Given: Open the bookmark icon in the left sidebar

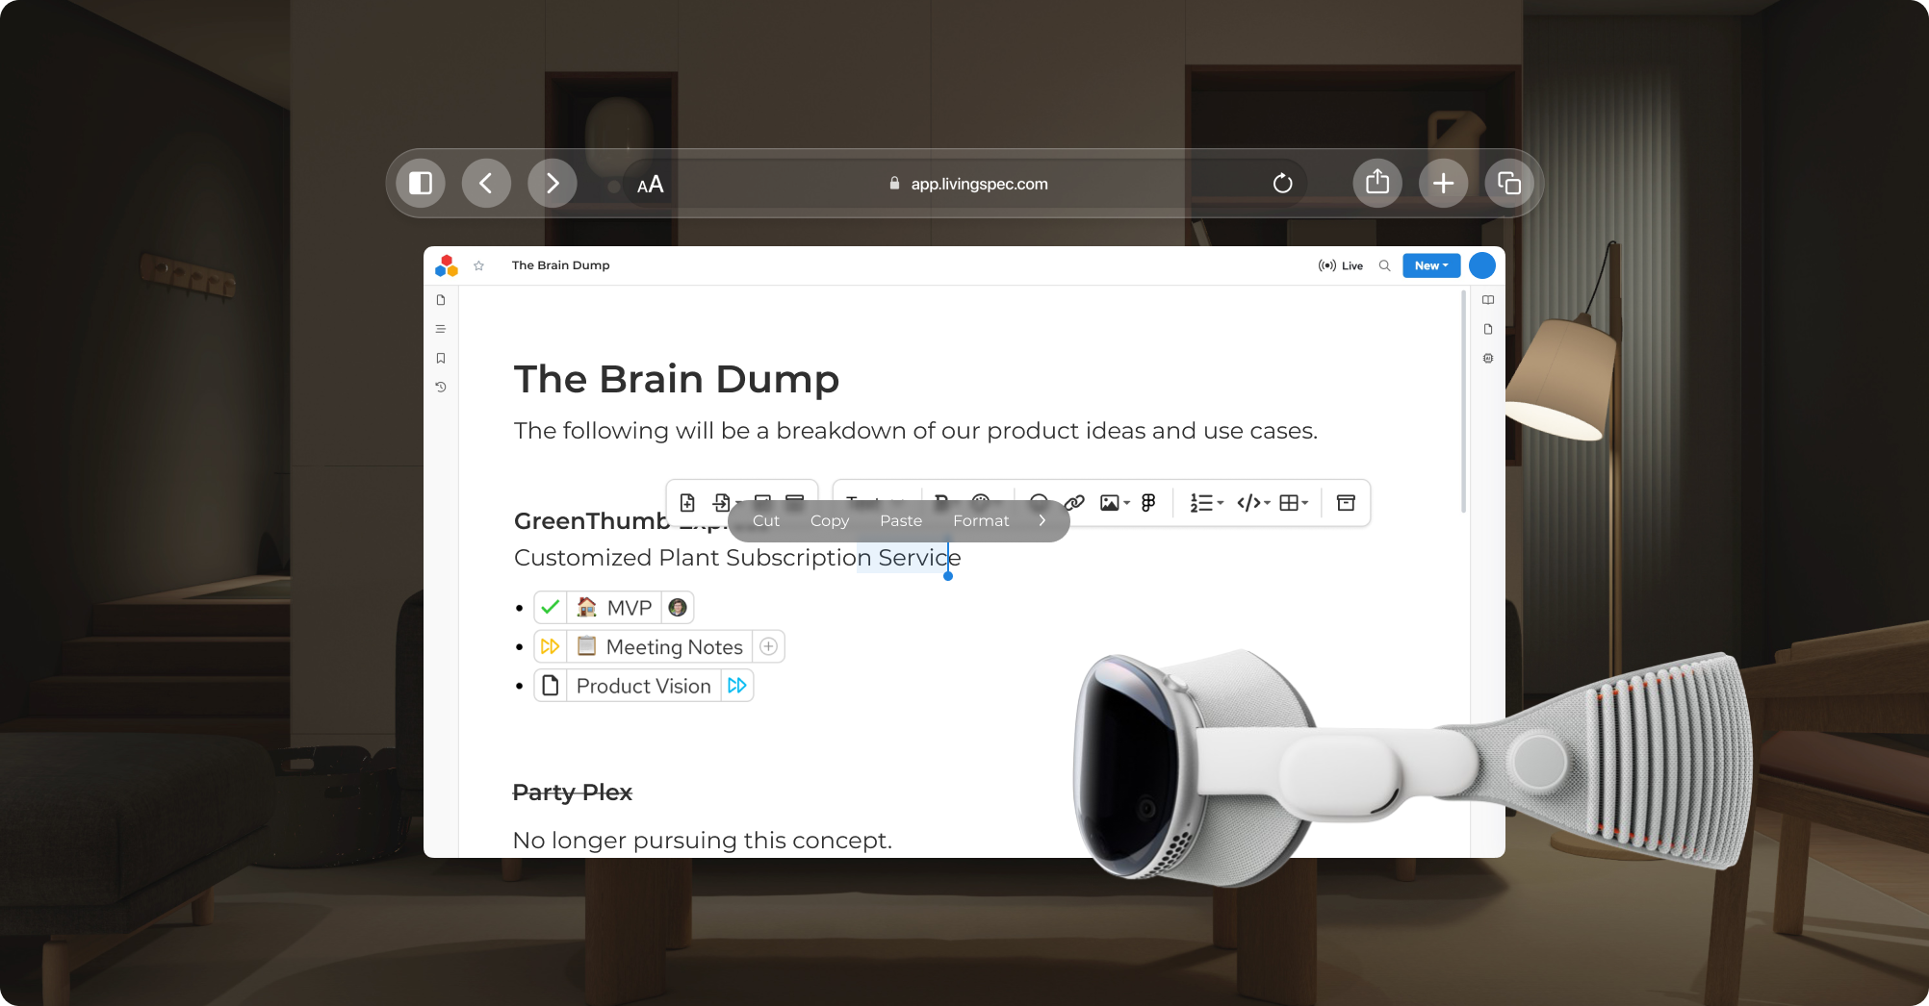Looking at the screenshot, I should (x=441, y=359).
